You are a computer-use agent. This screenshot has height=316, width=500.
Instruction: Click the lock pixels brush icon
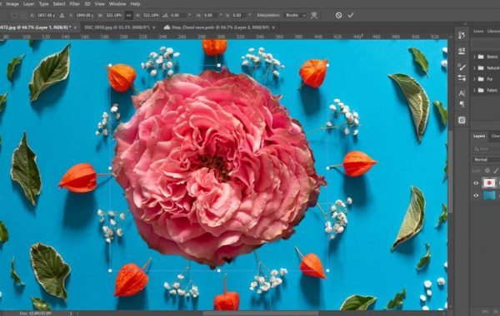(x=496, y=170)
